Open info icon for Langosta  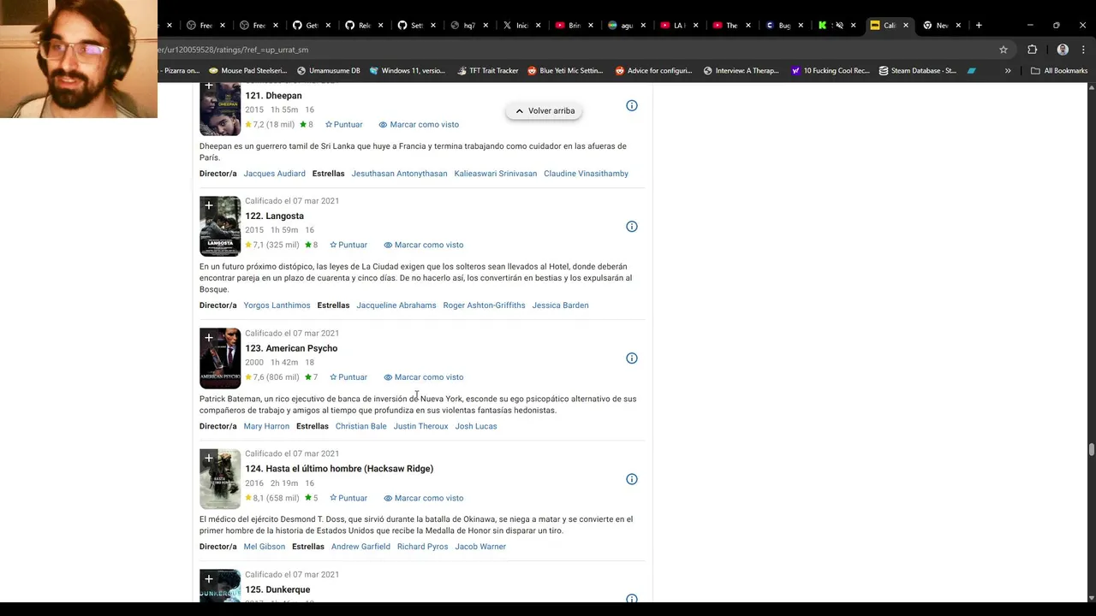coord(632,227)
